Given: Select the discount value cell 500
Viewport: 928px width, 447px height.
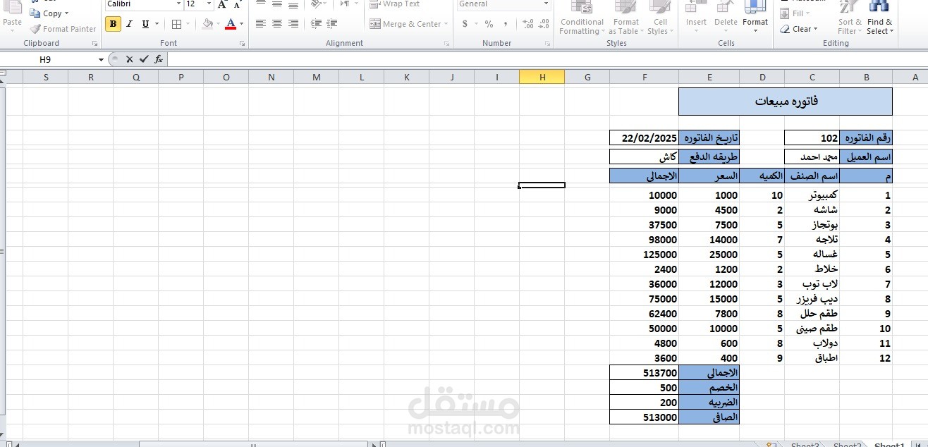Looking at the screenshot, I should click(x=645, y=387).
